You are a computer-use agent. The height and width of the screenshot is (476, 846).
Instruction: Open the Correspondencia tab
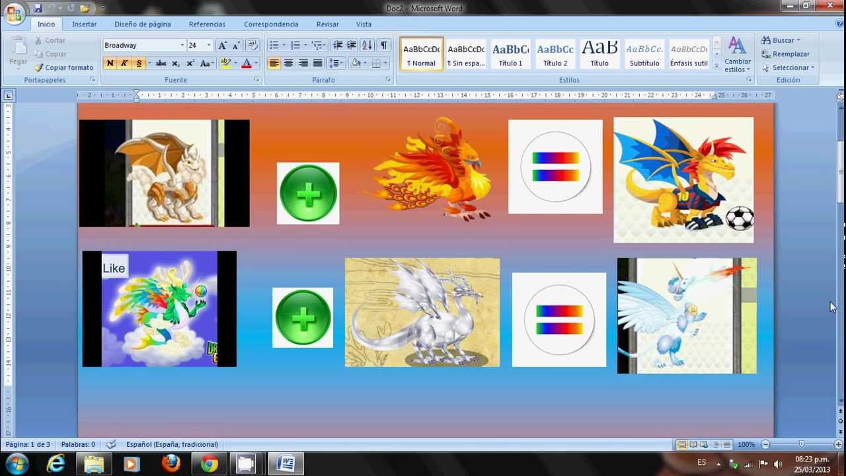(x=271, y=24)
